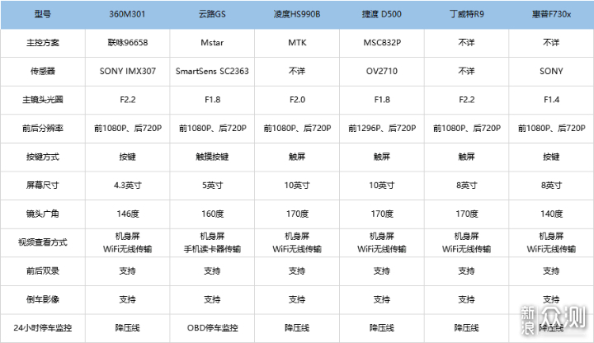
Task: Click the 24小时停车监控 row label
Action: point(42,328)
